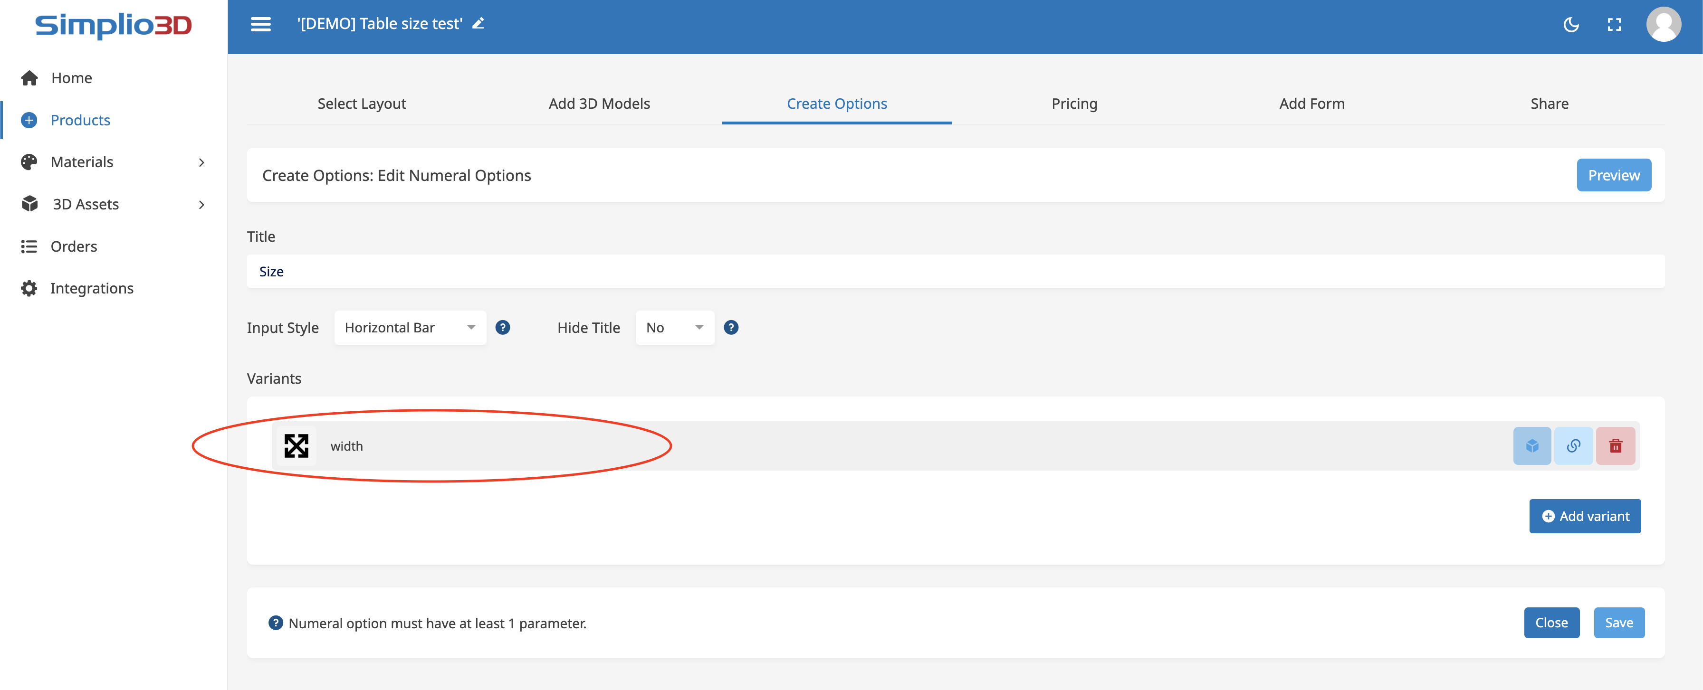Enter fullscreen mode icon
This screenshot has width=1703, height=690.
click(1614, 25)
